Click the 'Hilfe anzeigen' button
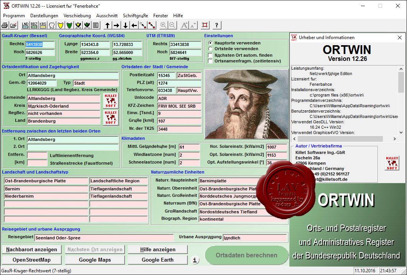The image size is (407, 275). (x=158, y=250)
